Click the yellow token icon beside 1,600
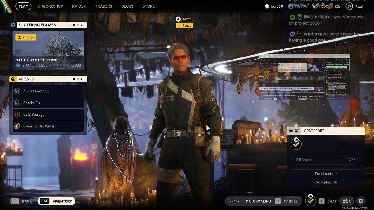374x210 pixels. coord(315,6)
